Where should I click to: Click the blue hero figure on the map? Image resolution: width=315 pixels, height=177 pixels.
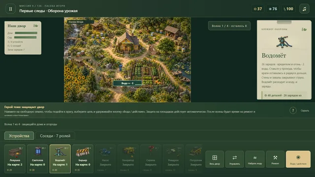pyautogui.click(x=121, y=67)
